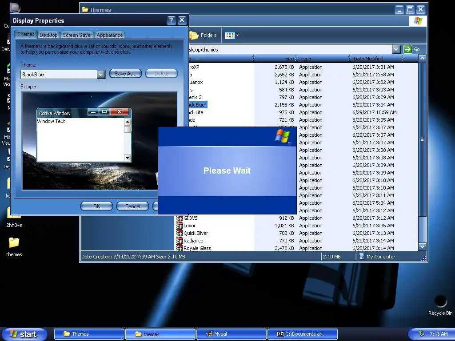
Task: Click the grayed Delete button
Action: coord(161,74)
